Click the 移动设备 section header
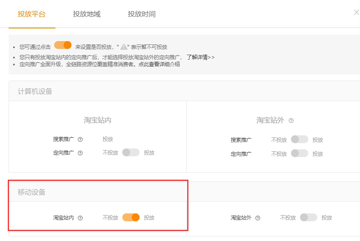Image resolution: width=360 pixels, height=241 pixels. (x=32, y=192)
